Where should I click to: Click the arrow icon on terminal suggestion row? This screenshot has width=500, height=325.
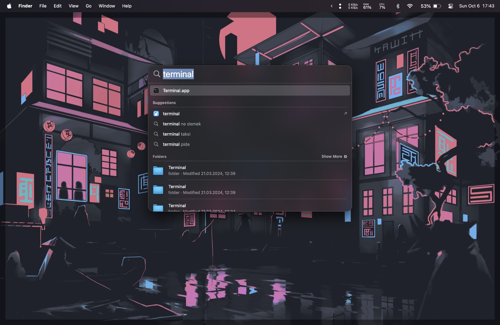pos(345,113)
